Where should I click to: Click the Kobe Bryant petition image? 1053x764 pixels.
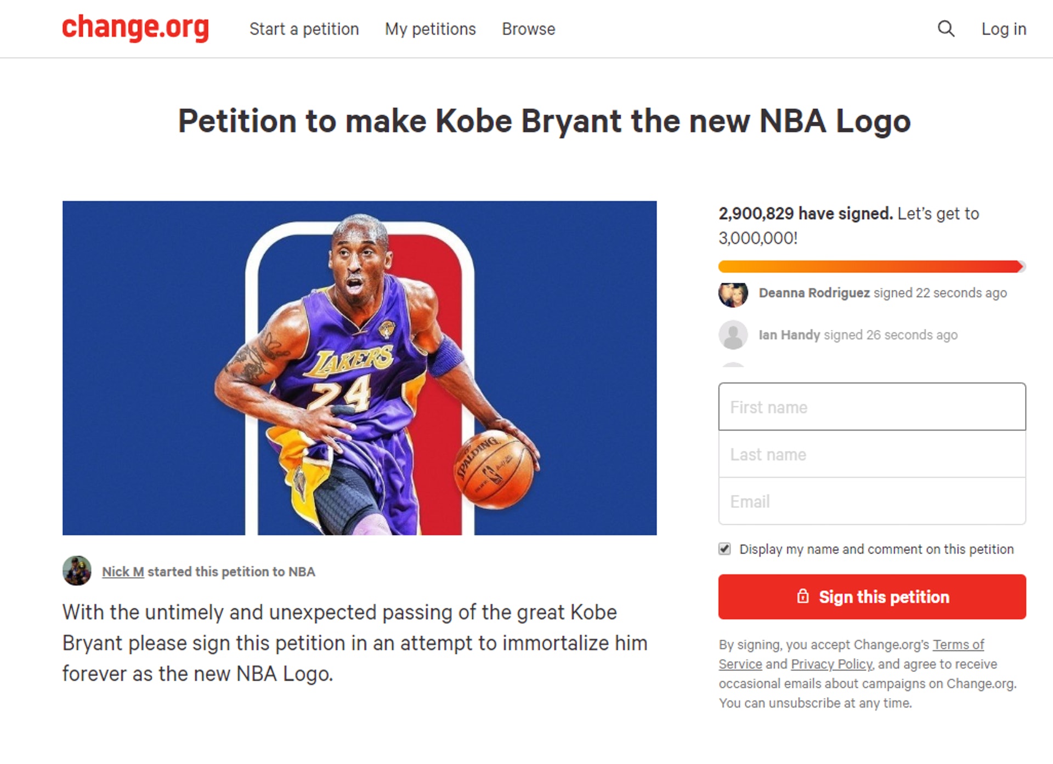tap(359, 368)
